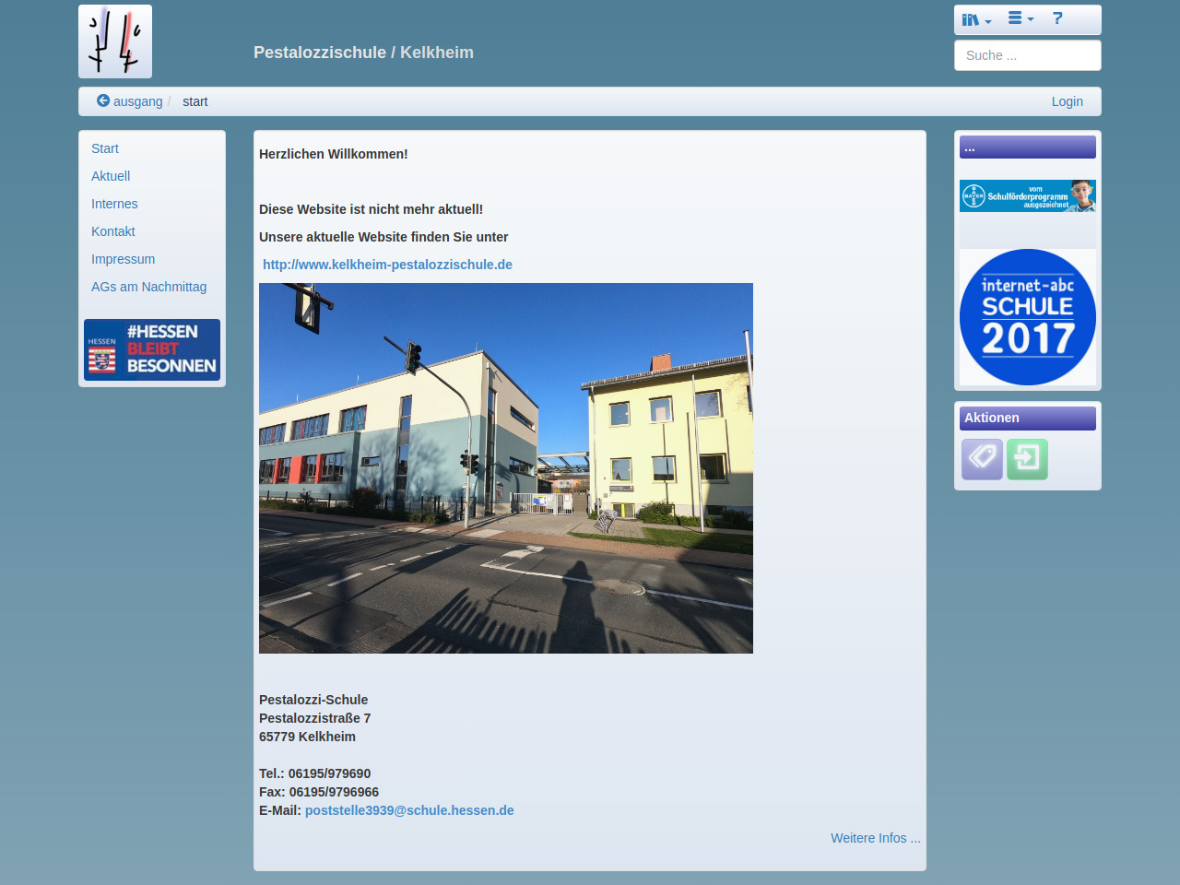Follow the kelkheim-pestalozzischule.de website link
The image size is (1180, 885).
coord(387,265)
